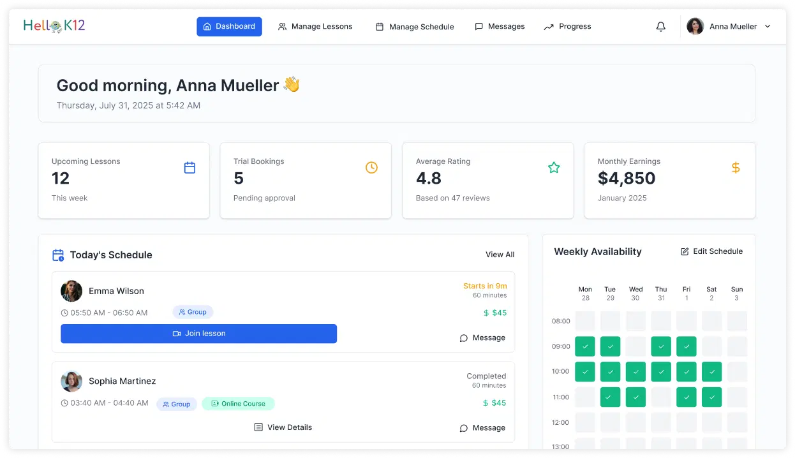Click View All in Today's Schedule

500,255
